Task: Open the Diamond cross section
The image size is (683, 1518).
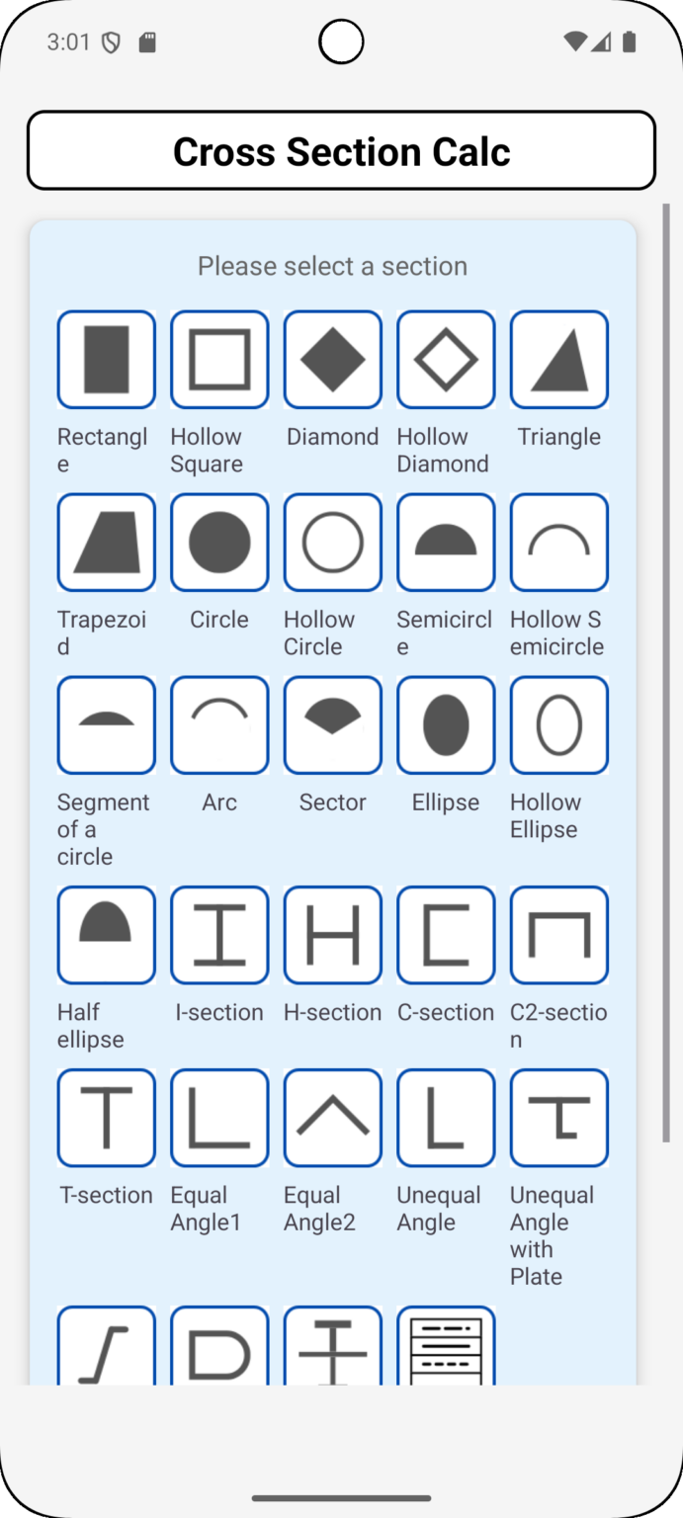Action: pos(332,359)
